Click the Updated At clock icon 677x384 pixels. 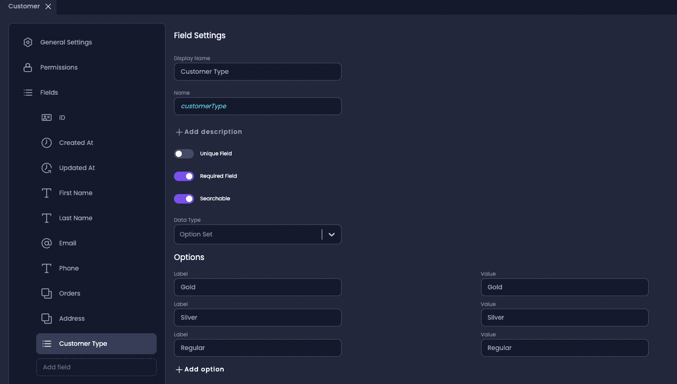coord(47,168)
